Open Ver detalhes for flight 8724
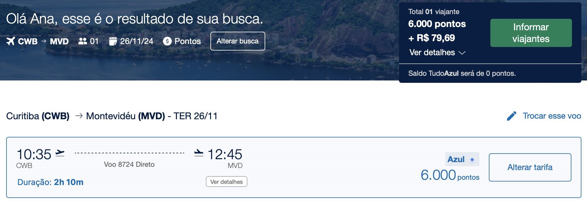This screenshot has height=205, width=587. click(227, 182)
